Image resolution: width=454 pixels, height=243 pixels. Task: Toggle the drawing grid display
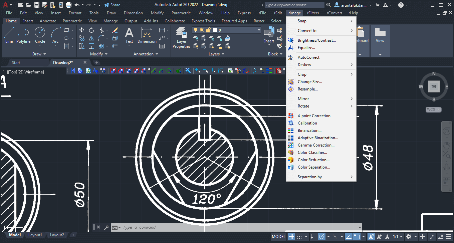[291, 237]
